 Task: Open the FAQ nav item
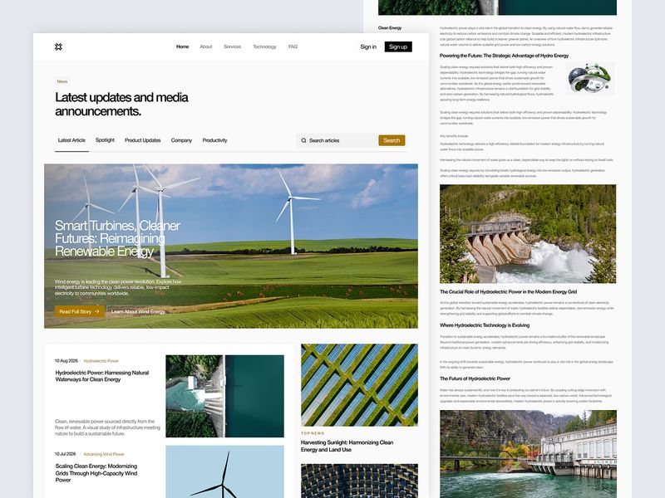tap(293, 46)
